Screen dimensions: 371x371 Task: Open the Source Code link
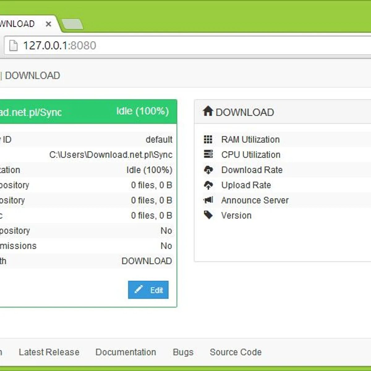(236, 352)
